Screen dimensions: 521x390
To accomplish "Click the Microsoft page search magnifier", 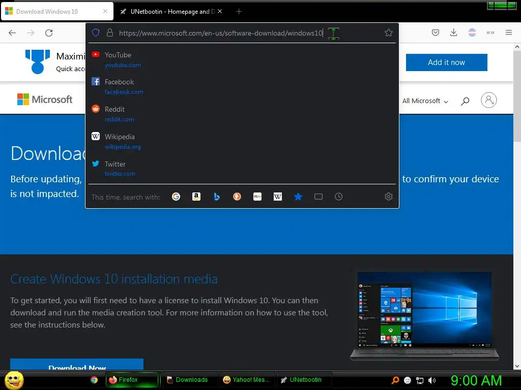I will coord(465,101).
